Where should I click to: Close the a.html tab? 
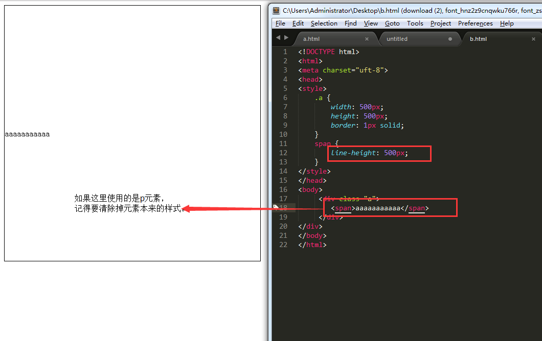click(367, 39)
